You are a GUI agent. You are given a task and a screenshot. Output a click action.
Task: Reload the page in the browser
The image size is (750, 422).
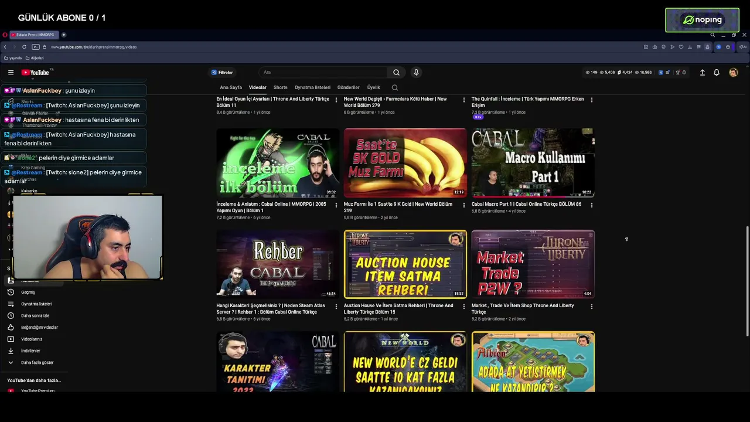tap(24, 47)
